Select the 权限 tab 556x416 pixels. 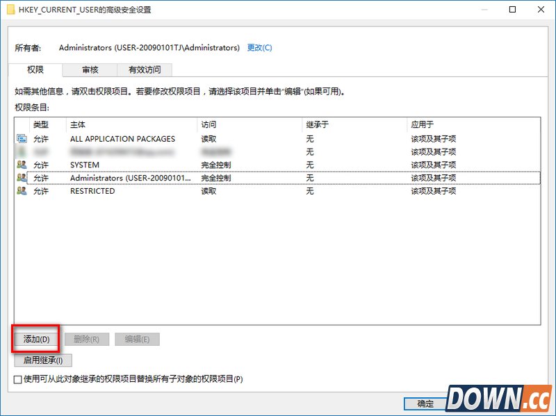(x=36, y=69)
